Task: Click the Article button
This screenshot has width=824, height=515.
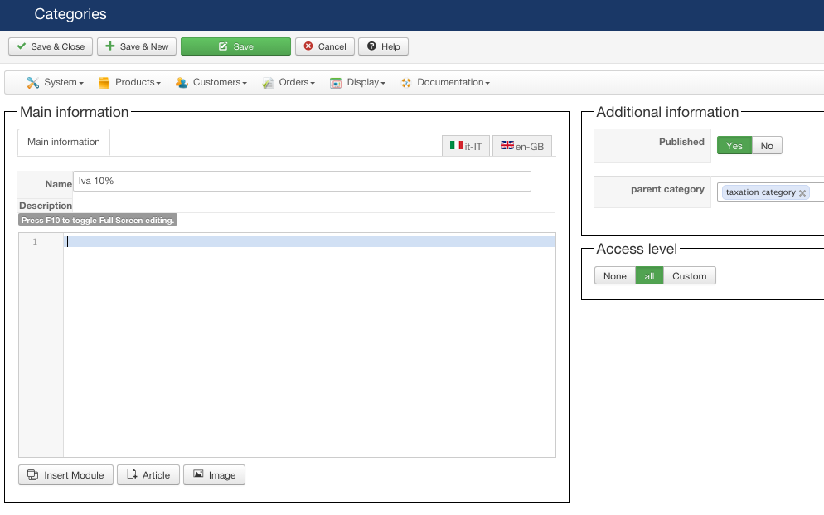Action: pyautogui.click(x=148, y=475)
